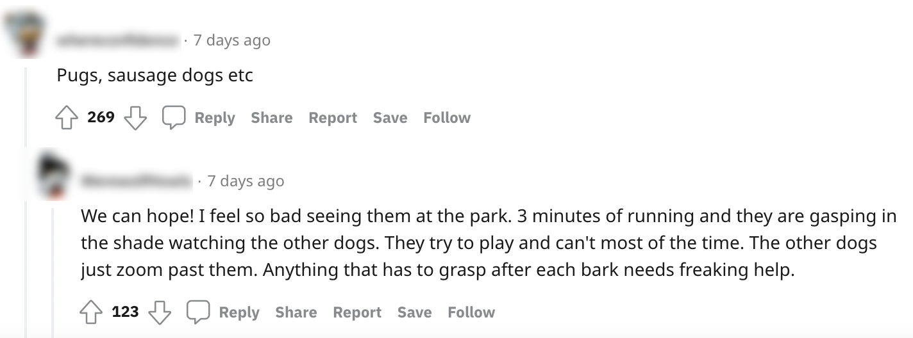
Task: Upvote the 'Pugs, sausage dogs etc' comment
Action: [67, 118]
